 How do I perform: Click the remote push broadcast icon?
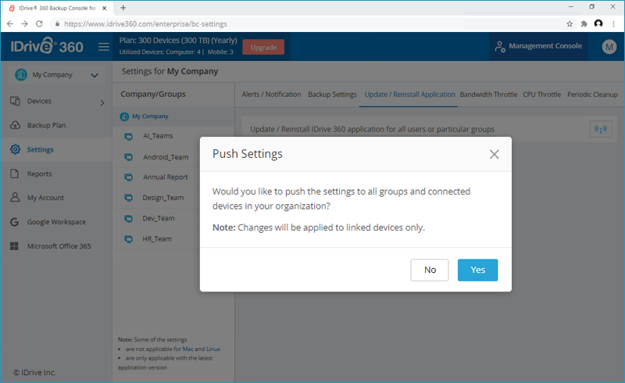click(x=601, y=129)
